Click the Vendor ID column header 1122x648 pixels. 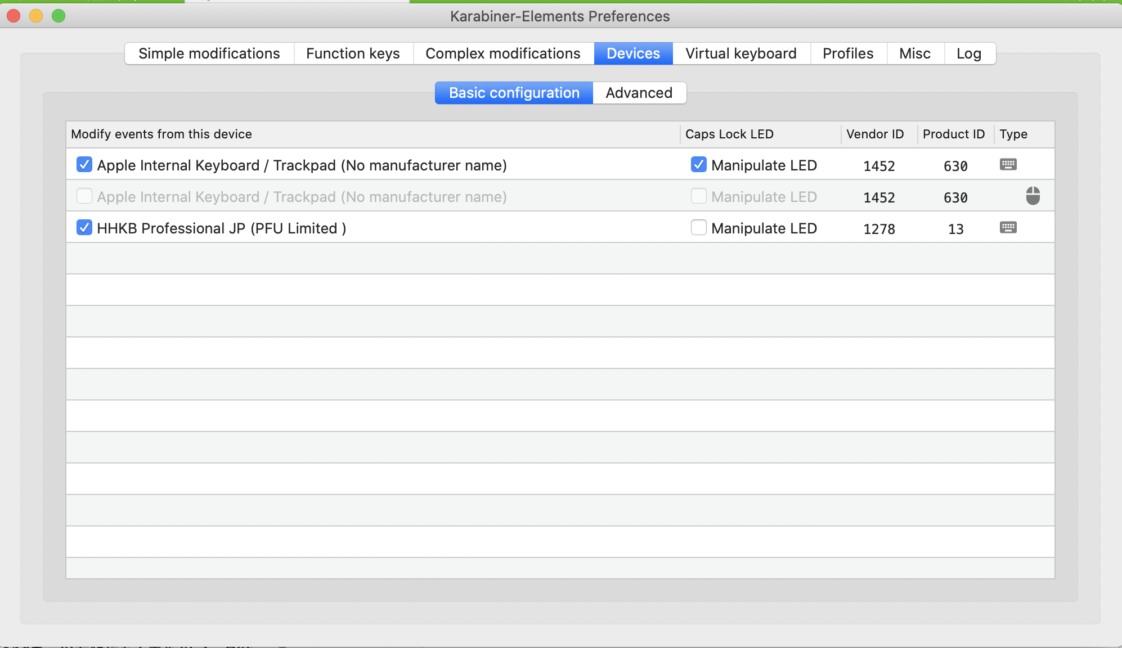(879, 134)
